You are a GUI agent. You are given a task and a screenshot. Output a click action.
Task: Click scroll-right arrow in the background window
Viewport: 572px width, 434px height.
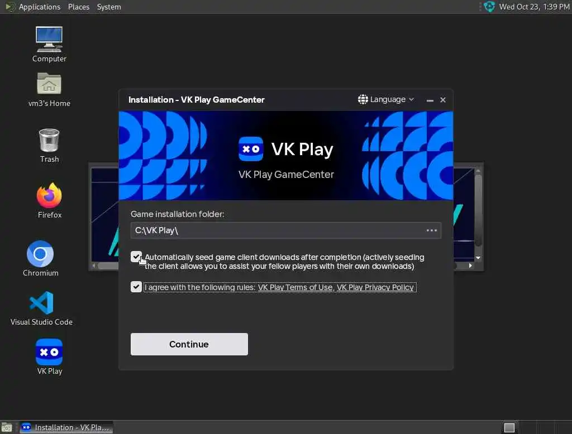click(470, 266)
